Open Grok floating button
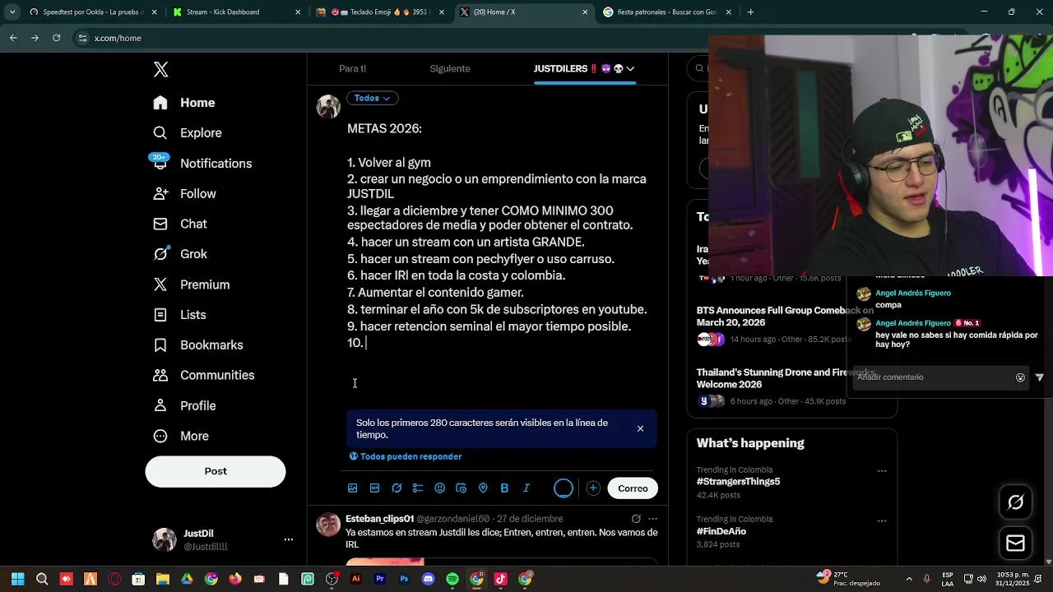This screenshot has width=1053, height=592. (1015, 502)
